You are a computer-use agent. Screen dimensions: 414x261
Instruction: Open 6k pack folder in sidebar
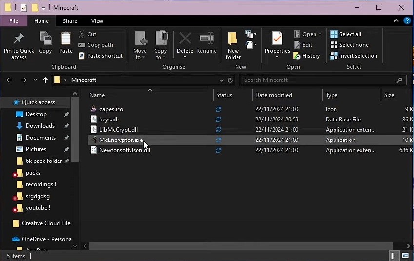(x=44, y=161)
